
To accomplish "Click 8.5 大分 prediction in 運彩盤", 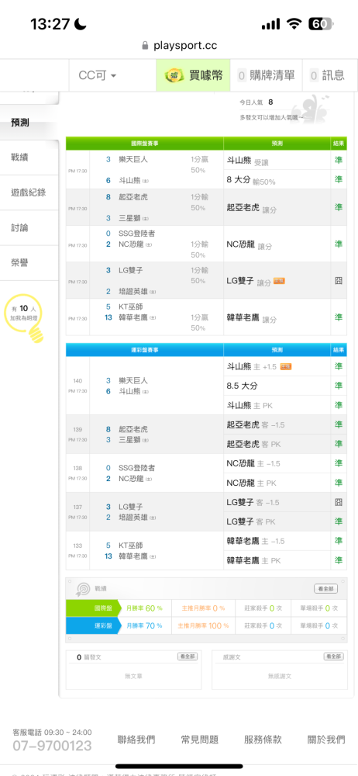I will pyautogui.click(x=243, y=386).
